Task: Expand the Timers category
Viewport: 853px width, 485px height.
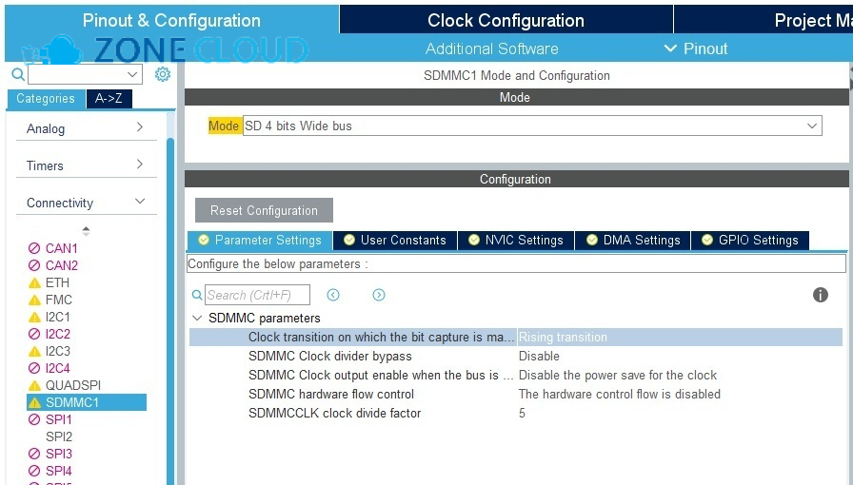Action: [x=139, y=165]
